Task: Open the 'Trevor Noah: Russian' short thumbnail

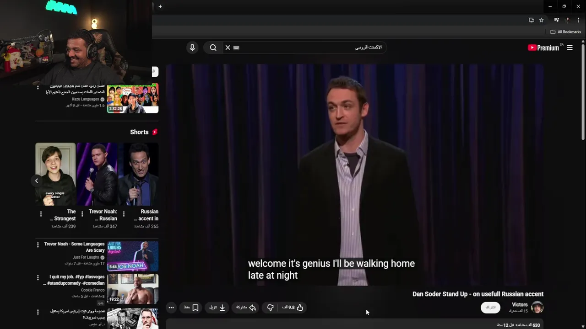Action: 97,174
